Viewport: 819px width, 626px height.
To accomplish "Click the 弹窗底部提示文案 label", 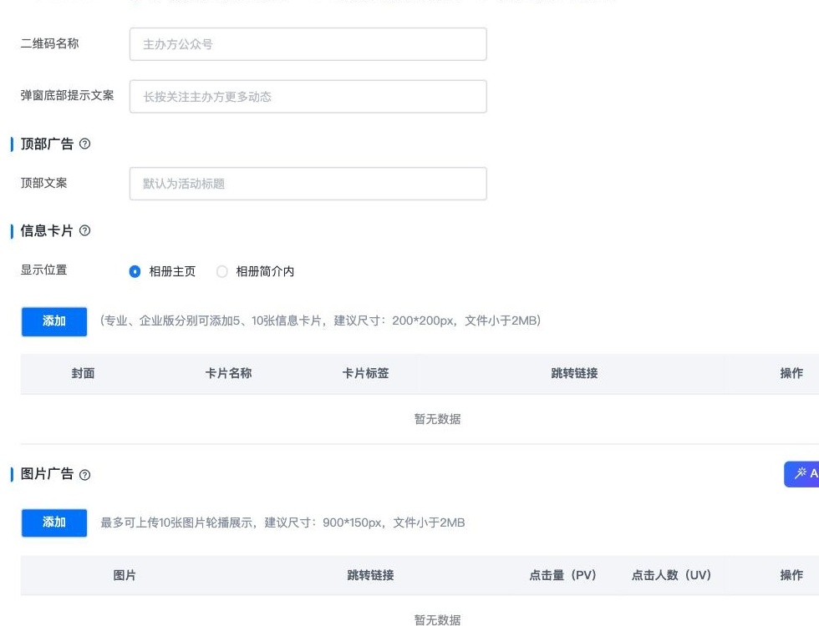I will [x=68, y=95].
